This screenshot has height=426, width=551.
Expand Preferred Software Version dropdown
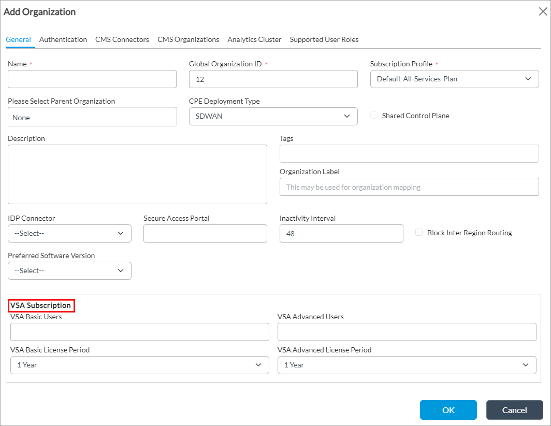(69, 271)
